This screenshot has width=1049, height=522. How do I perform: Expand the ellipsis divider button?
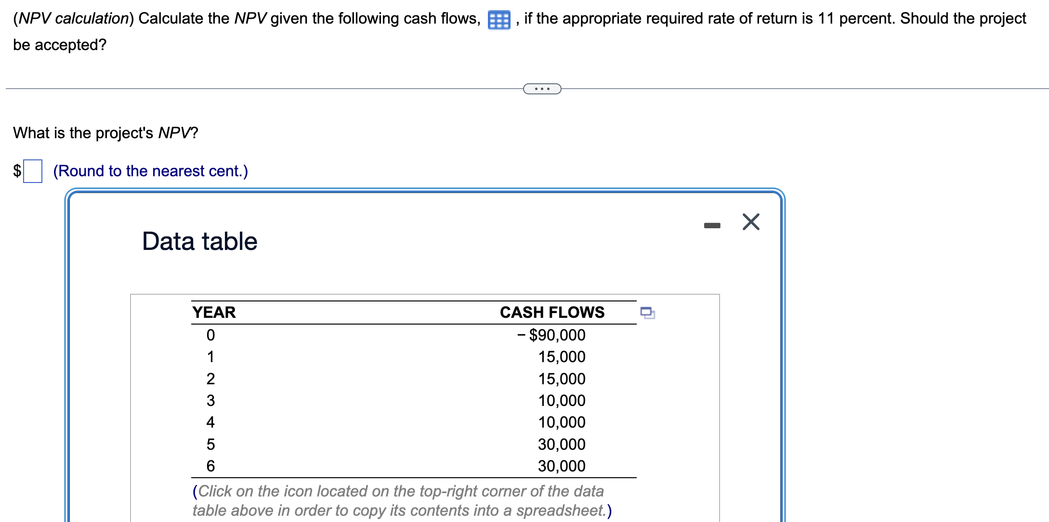click(x=542, y=89)
